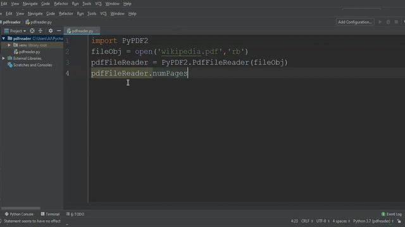The width and height of the screenshot is (405, 227).
Task: Click the Event Log balloon icon
Action: 383,214
